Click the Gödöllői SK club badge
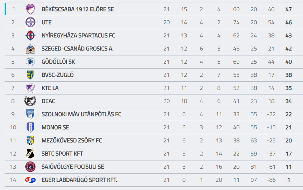This screenshot has width=303, height=190. coord(30,62)
